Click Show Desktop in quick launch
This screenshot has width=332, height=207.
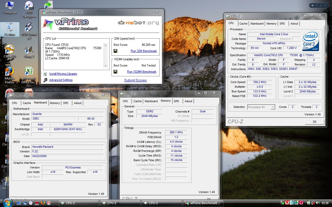coord(19,203)
